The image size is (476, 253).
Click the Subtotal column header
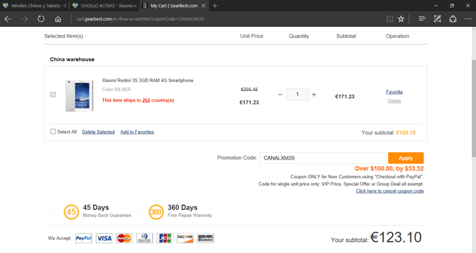346,36
